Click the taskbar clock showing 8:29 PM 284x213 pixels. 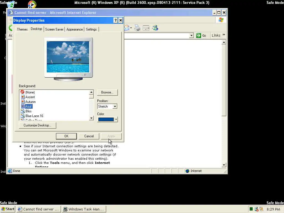click(273, 209)
